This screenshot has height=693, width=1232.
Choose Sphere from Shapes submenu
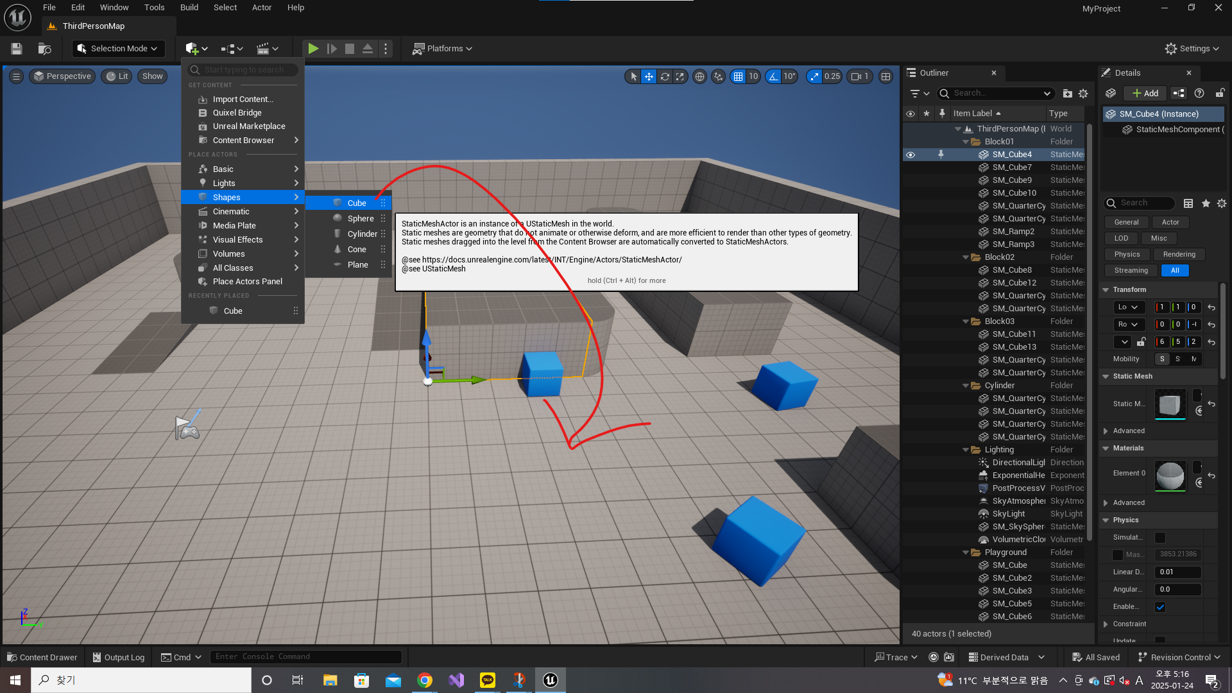360,219
